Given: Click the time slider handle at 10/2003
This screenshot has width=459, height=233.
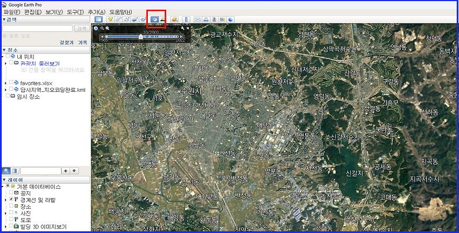Looking at the screenshot, I should pos(141,37).
